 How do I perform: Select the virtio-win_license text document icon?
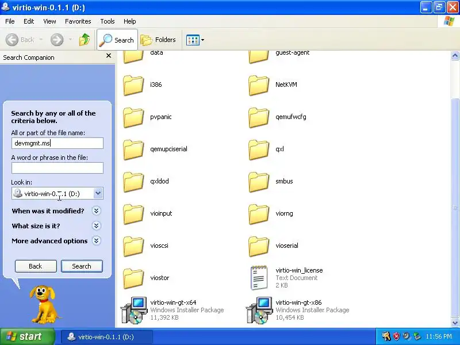(x=259, y=278)
